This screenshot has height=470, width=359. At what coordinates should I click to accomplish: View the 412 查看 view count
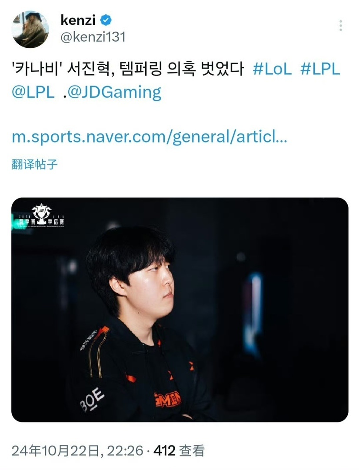point(179,451)
